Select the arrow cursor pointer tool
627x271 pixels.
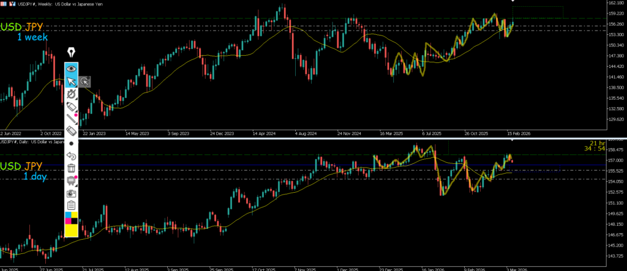71,81
